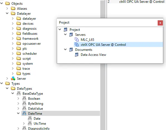Click the types folder icon
Image resolution: width=166 pixels, height=130 pixels.
[19, 74]
